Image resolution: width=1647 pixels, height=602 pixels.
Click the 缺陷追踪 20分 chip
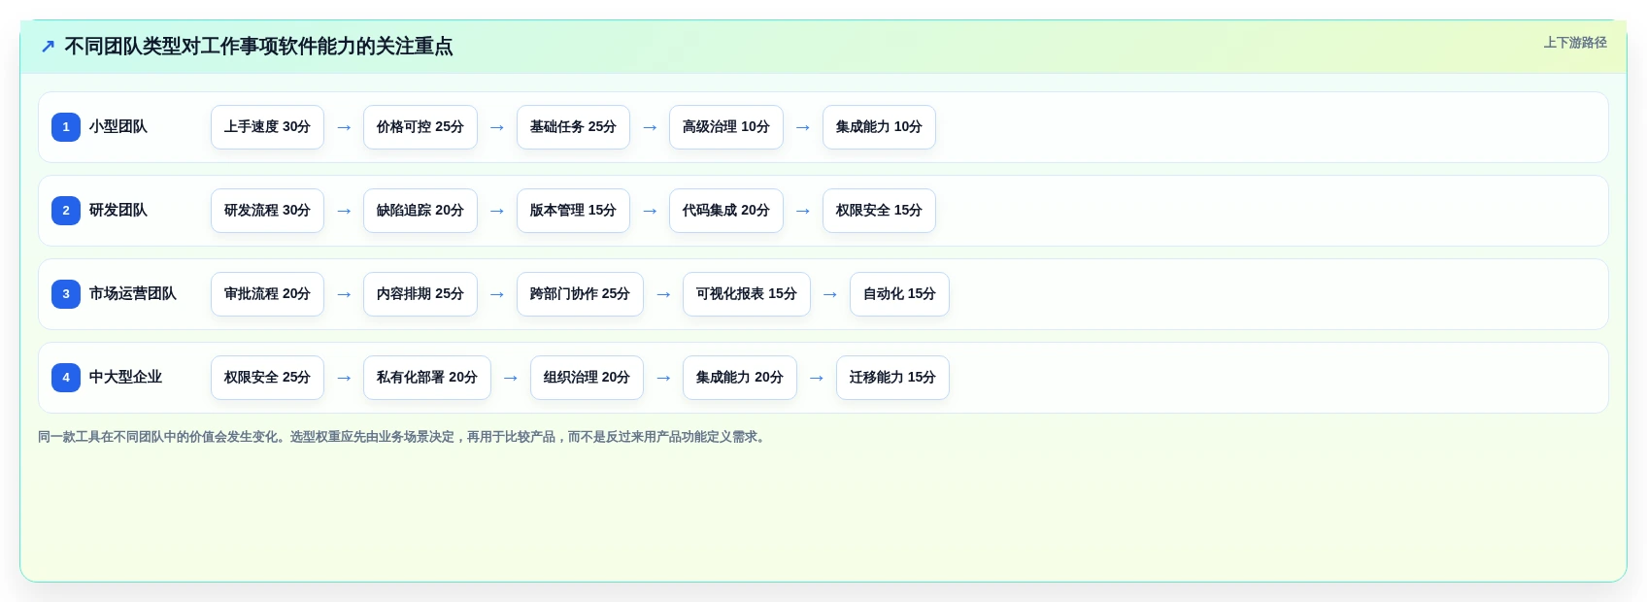point(420,211)
